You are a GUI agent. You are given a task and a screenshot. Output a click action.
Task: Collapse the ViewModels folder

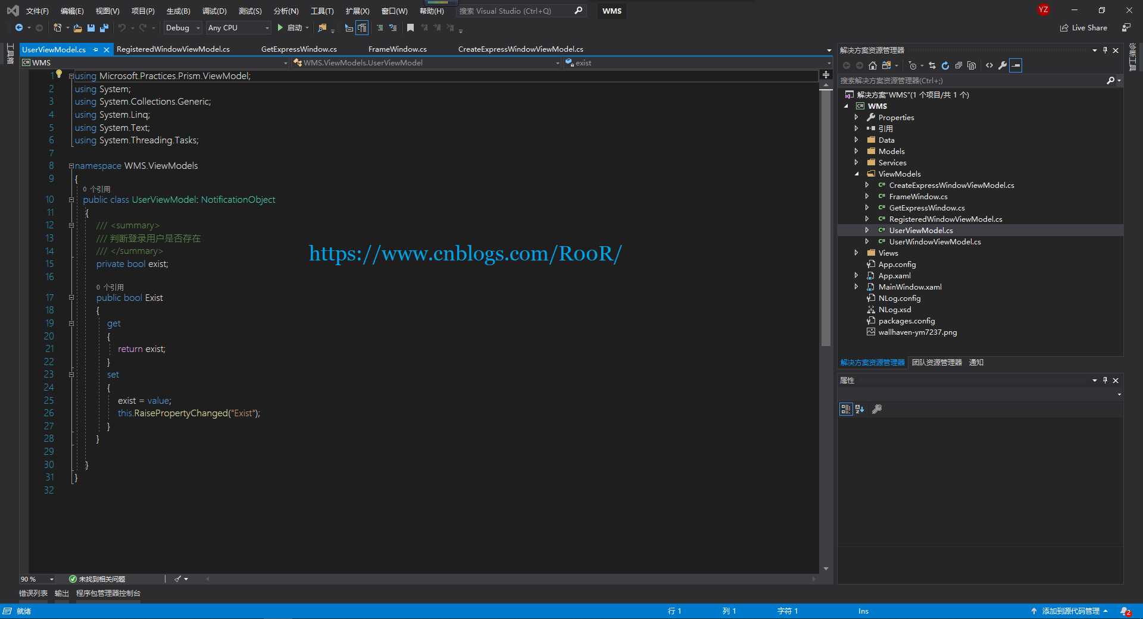point(856,174)
